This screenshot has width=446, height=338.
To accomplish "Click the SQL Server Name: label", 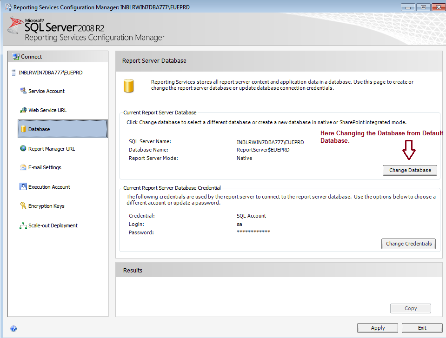I will point(150,141).
